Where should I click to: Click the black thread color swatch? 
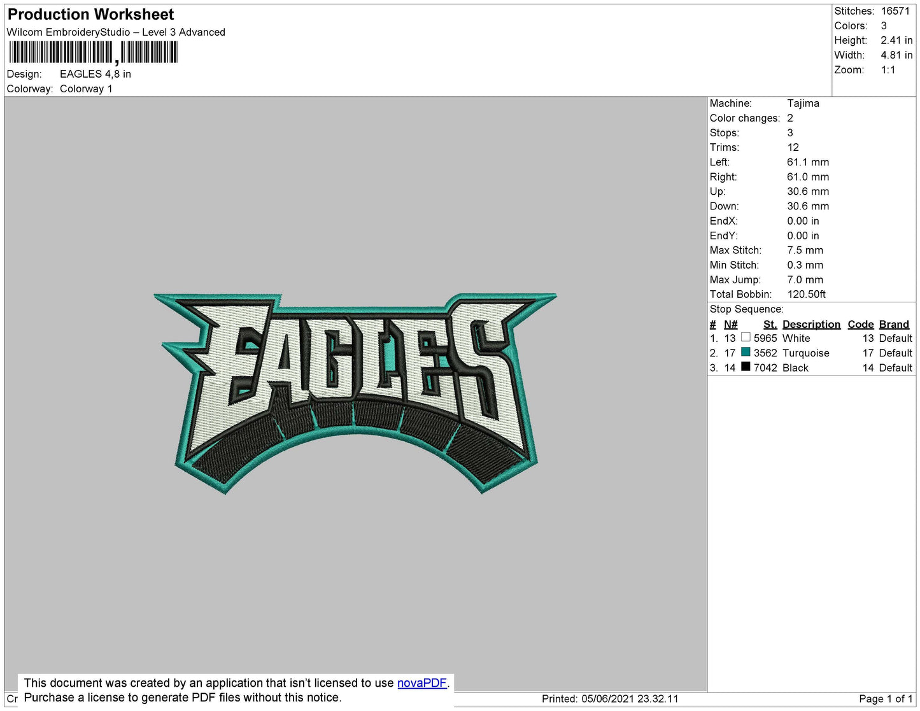[746, 367]
